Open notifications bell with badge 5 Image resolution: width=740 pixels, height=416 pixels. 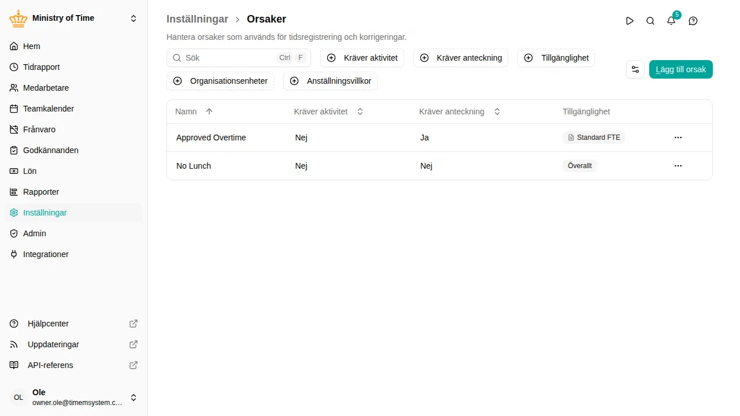671,21
